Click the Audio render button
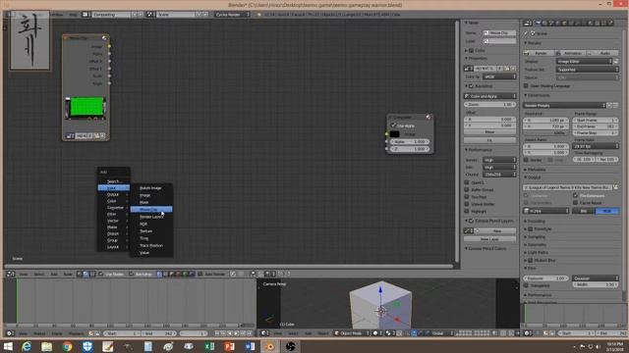 (602, 53)
